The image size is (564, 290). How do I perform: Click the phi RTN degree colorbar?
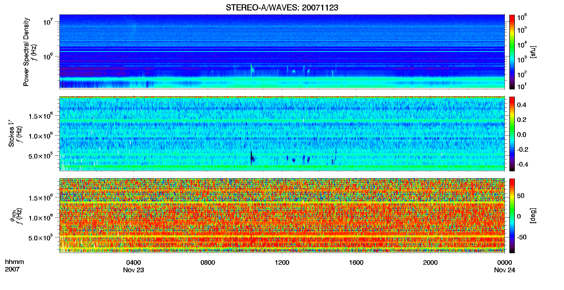tap(512, 216)
